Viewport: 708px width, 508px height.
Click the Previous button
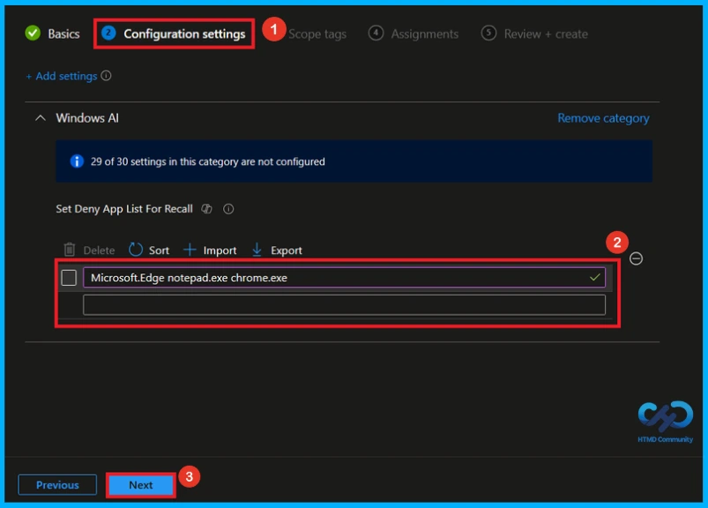(57, 485)
